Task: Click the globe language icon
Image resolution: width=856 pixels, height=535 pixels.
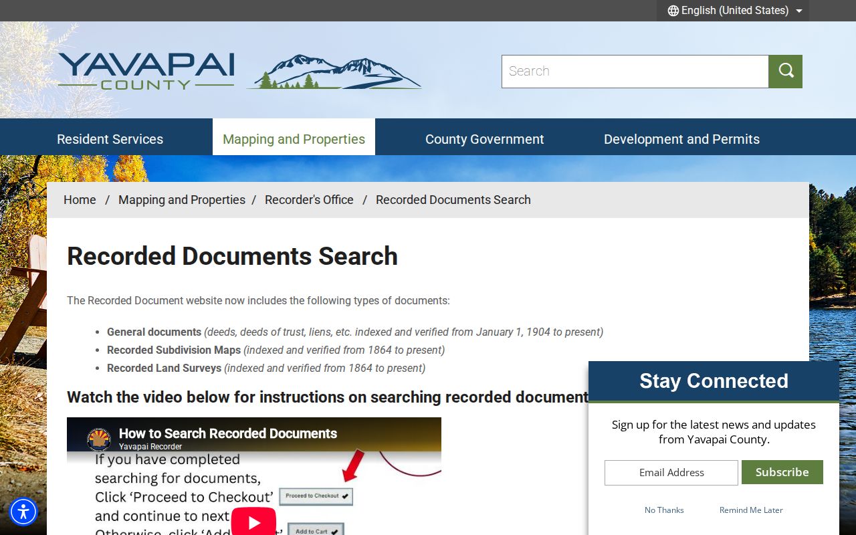Action: (673, 11)
